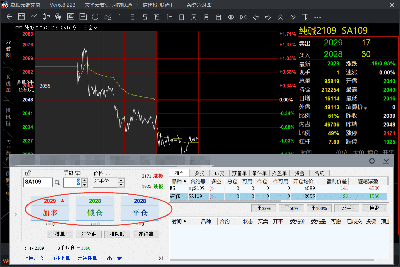
Task: Open the three-dots more toolbar menu
Action: point(317,17)
